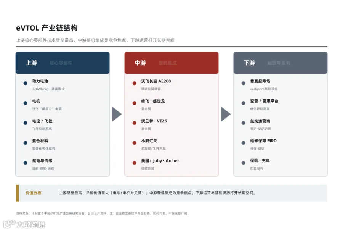Viewport: 343px width, 231px height.
Task: Select the "电控 / 飞控" item
Action: [42, 121]
